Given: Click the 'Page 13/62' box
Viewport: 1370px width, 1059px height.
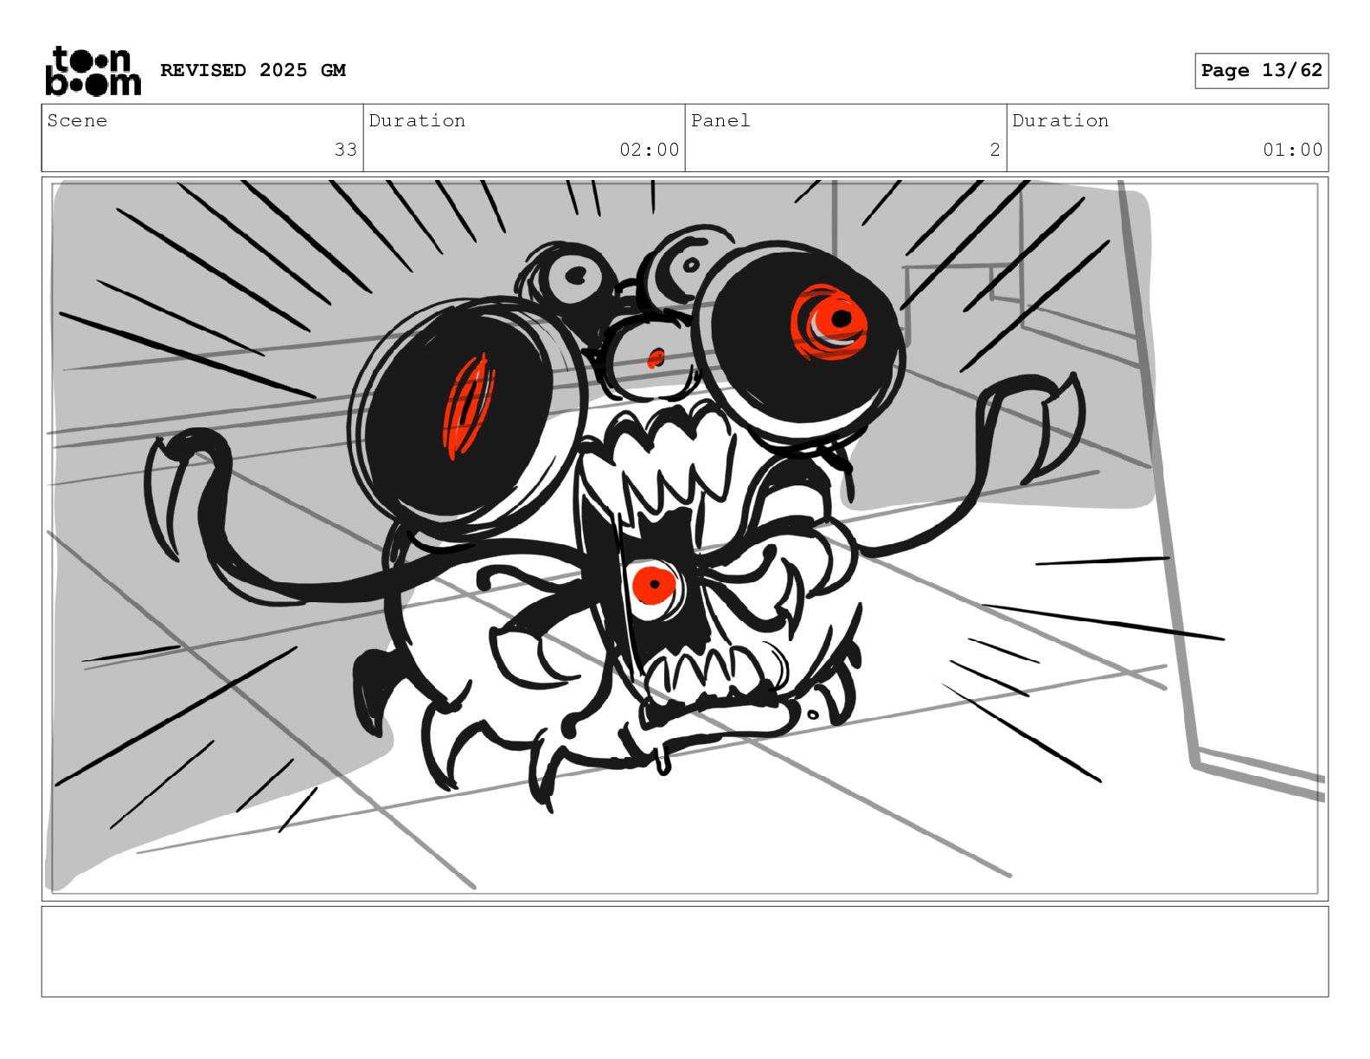Looking at the screenshot, I should (1261, 71).
